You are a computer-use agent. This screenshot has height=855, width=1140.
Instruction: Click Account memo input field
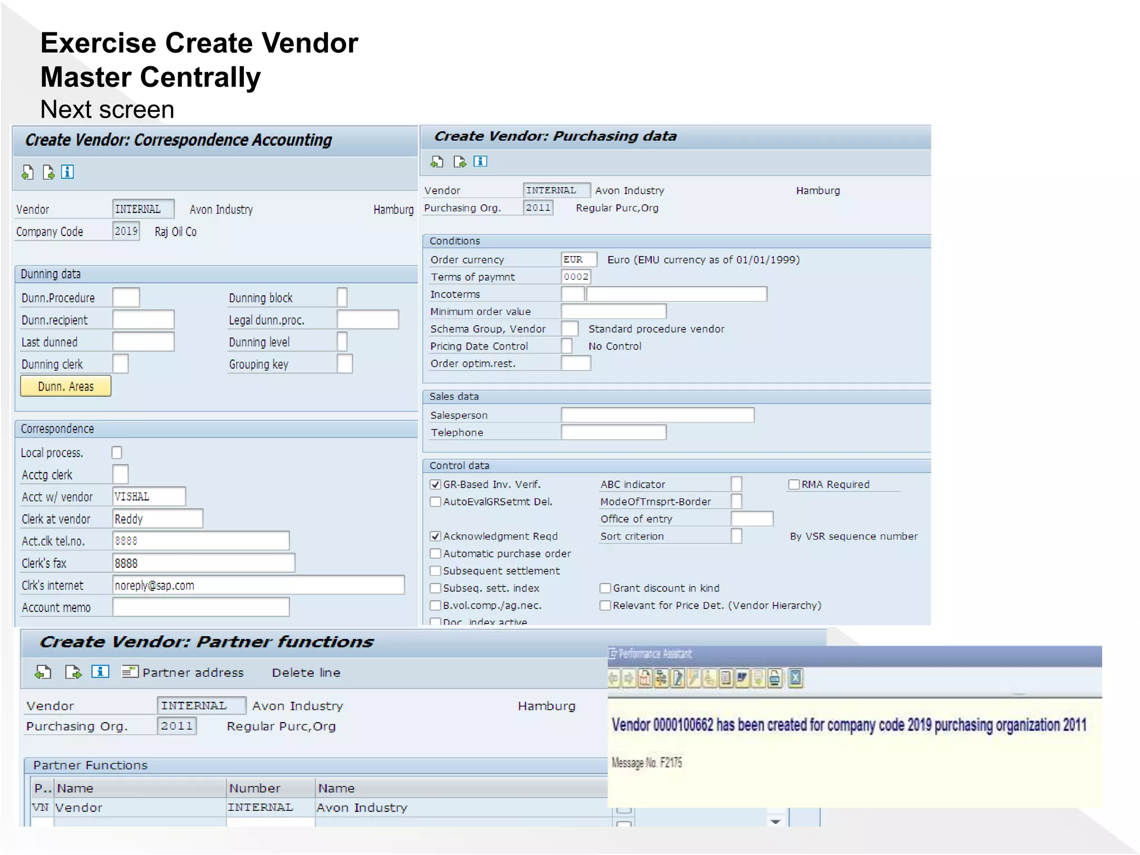coord(201,607)
